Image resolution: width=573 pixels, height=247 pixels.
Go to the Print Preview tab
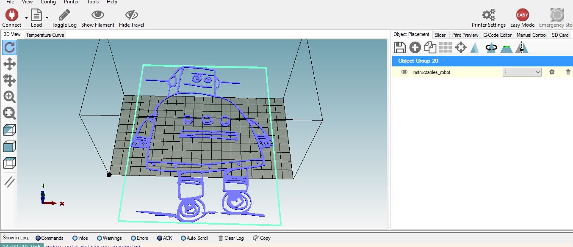point(465,35)
